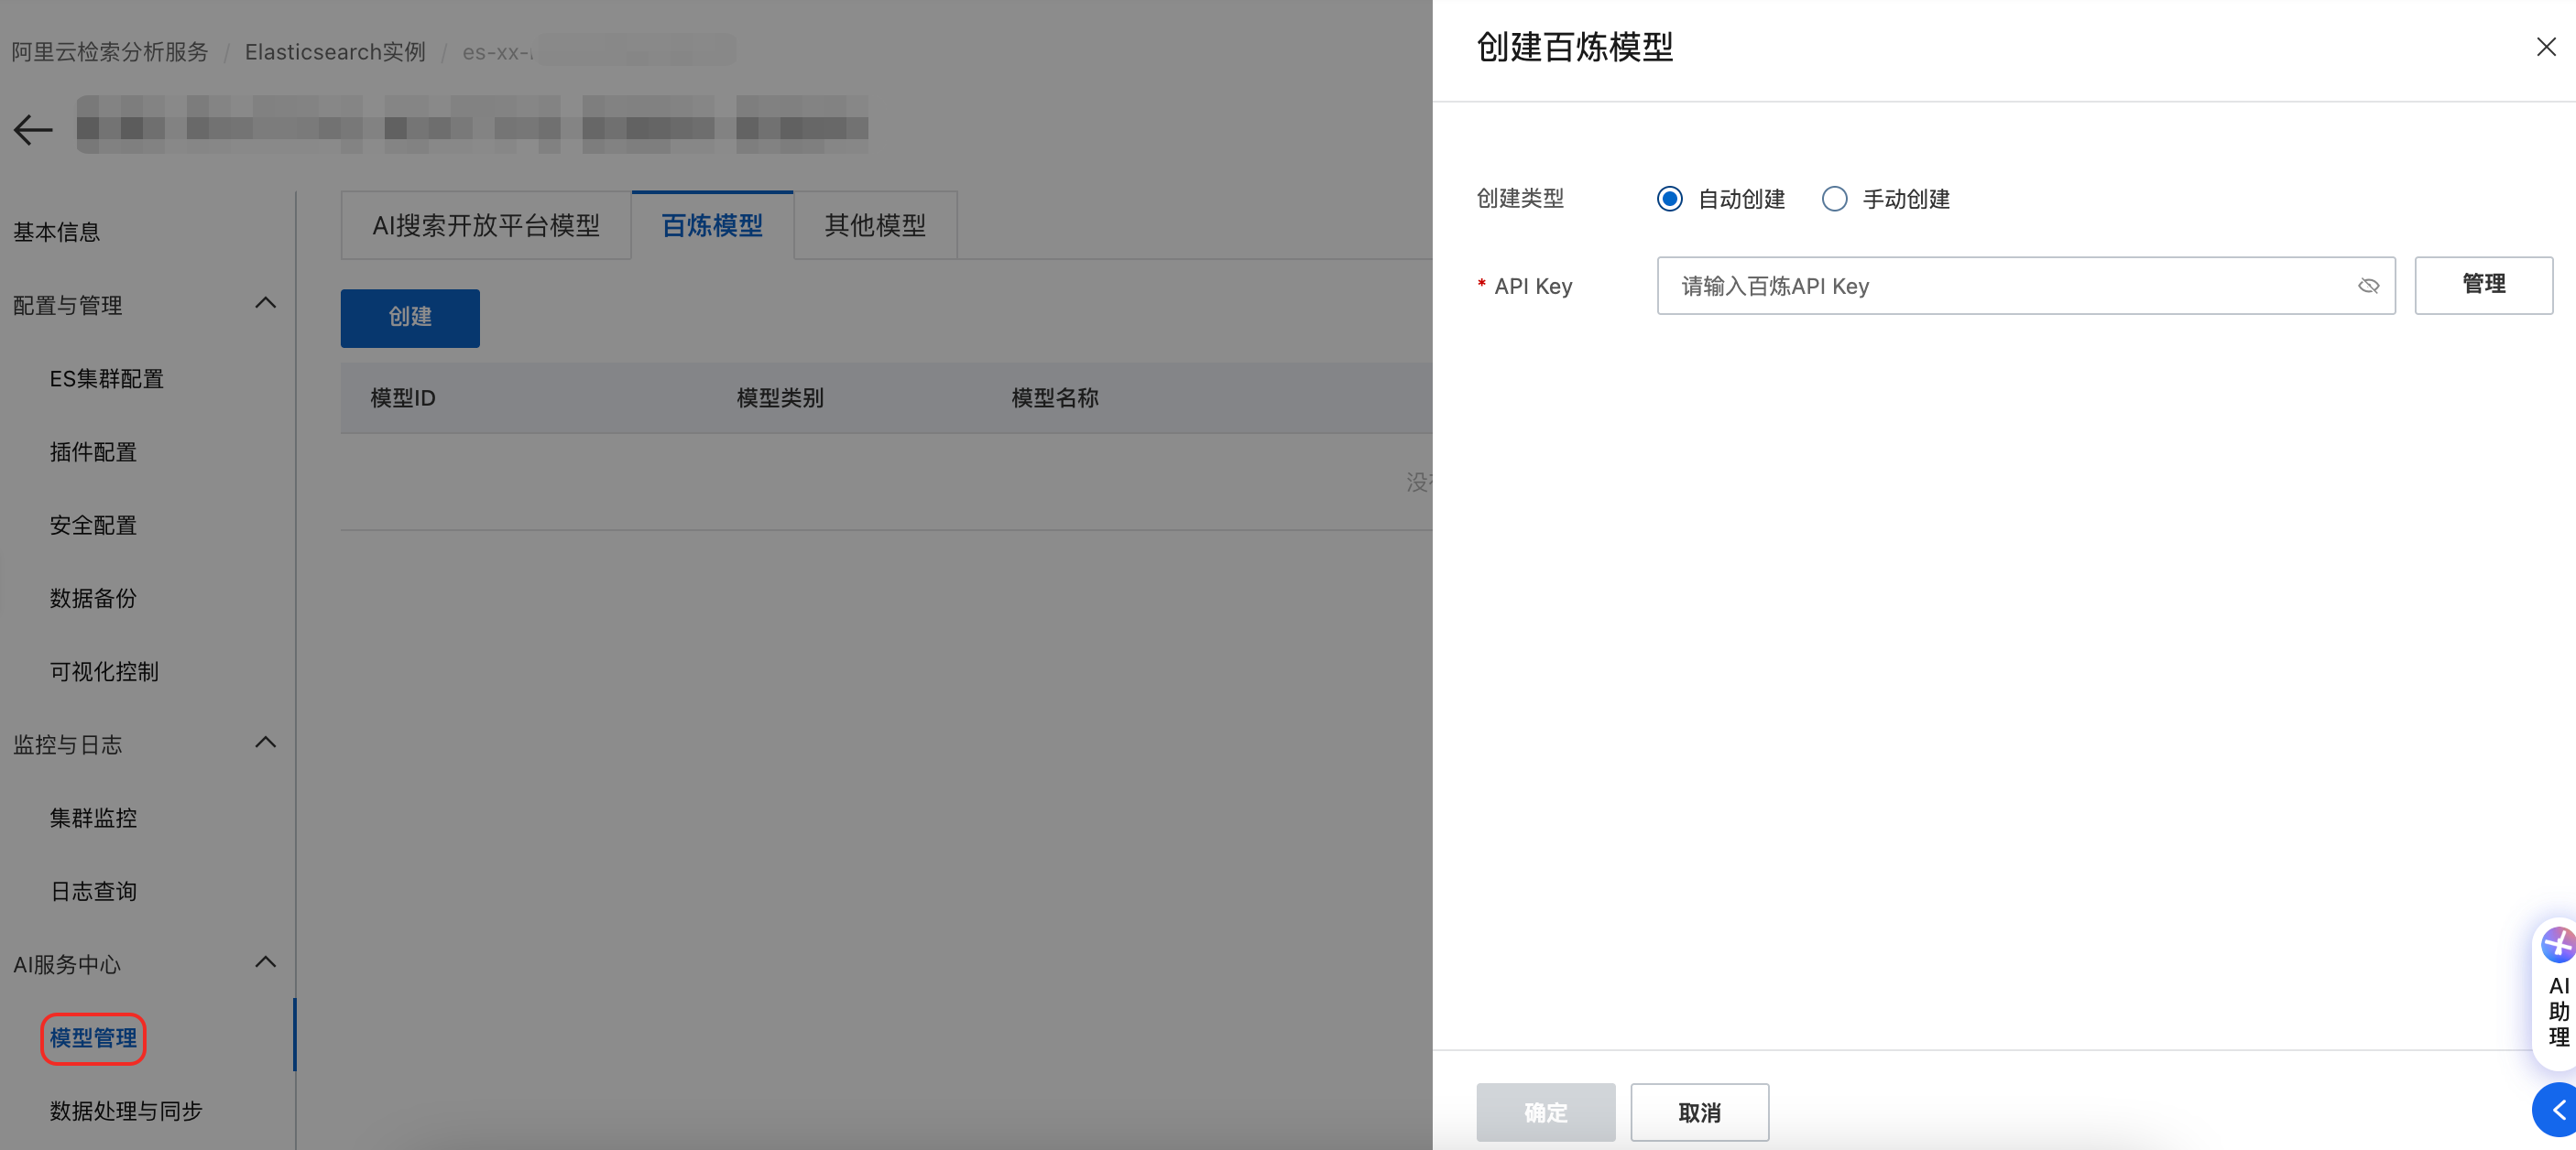
Task: Click the 管理 button beside API Key
Action: (2483, 285)
